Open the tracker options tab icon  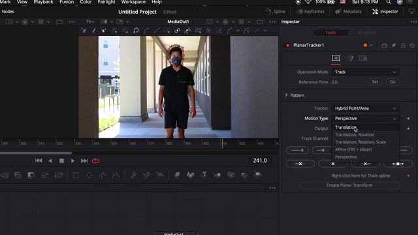coord(350,58)
